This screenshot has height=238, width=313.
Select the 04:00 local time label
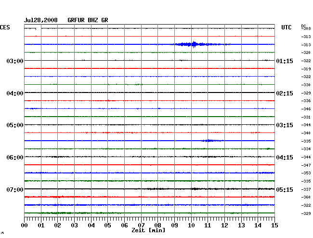tap(15, 93)
